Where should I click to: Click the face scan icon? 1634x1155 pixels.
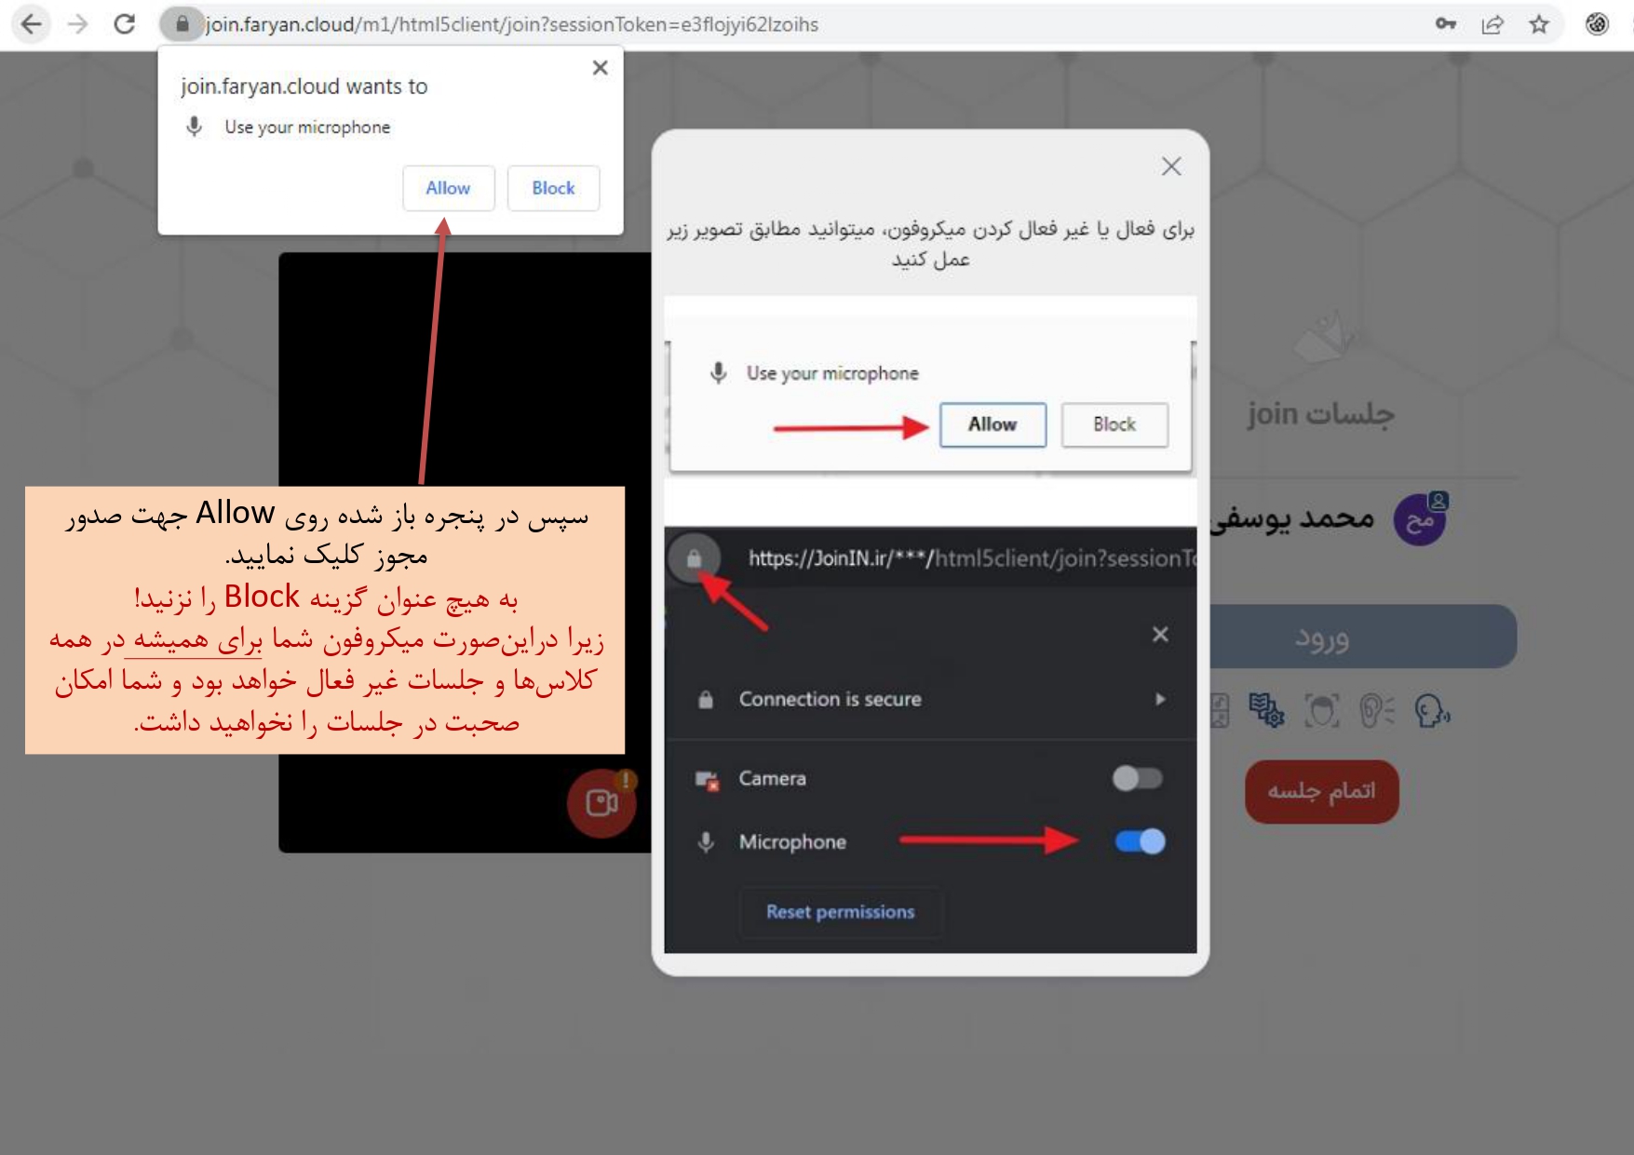(x=1322, y=711)
